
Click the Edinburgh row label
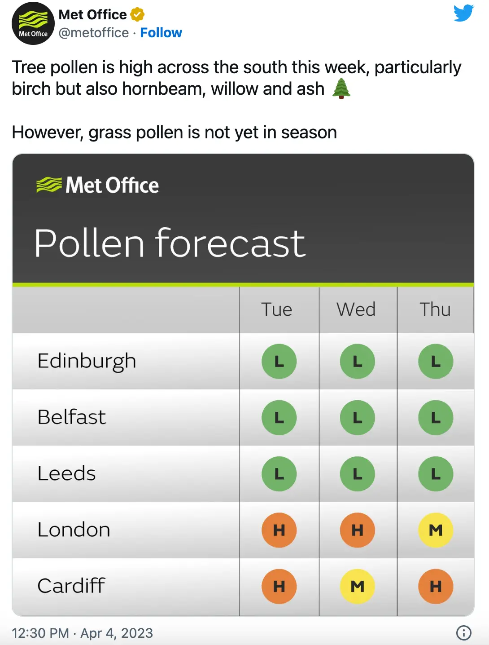(x=87, y=361)
